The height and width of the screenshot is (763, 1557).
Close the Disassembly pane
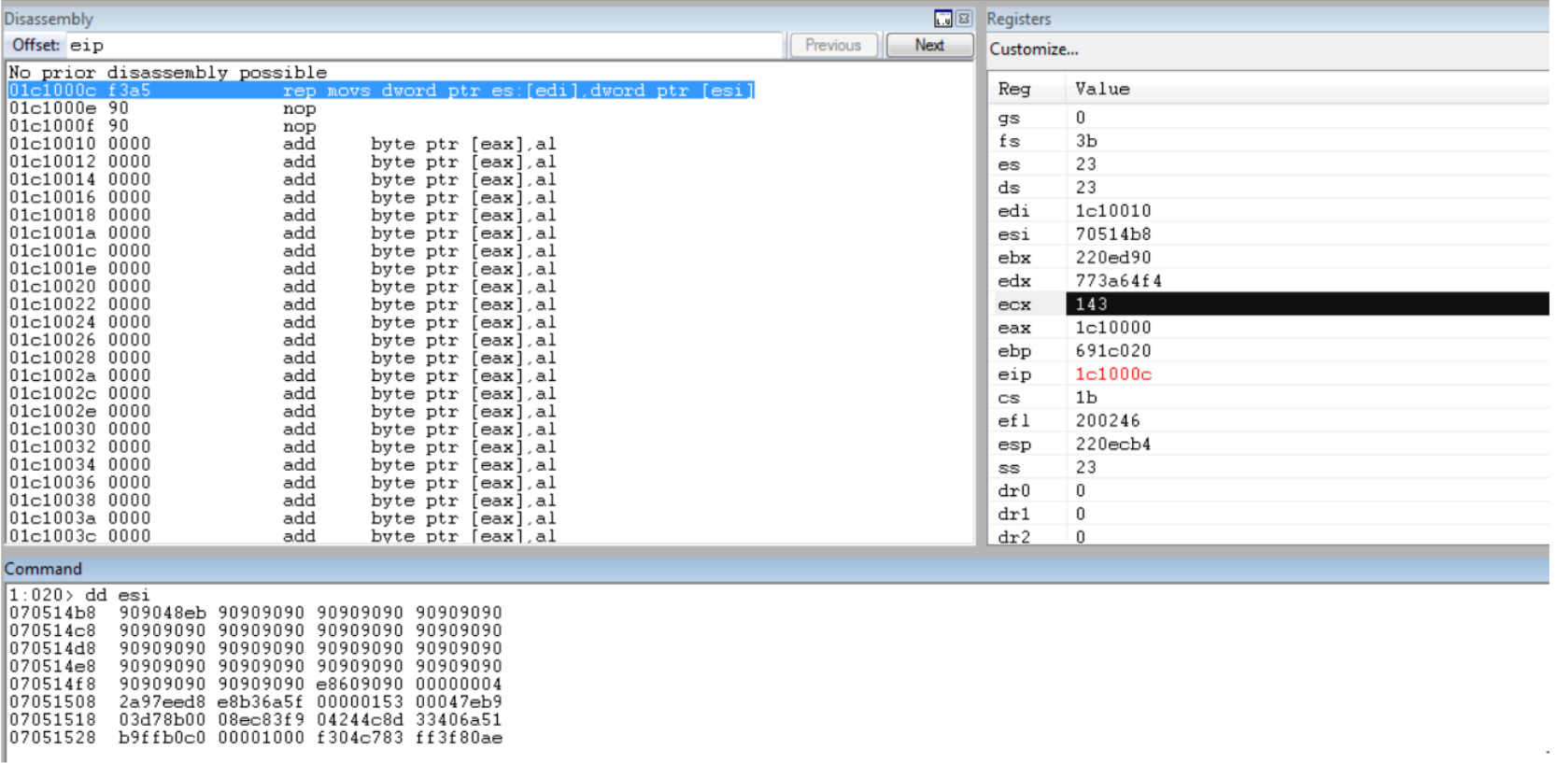964,19
